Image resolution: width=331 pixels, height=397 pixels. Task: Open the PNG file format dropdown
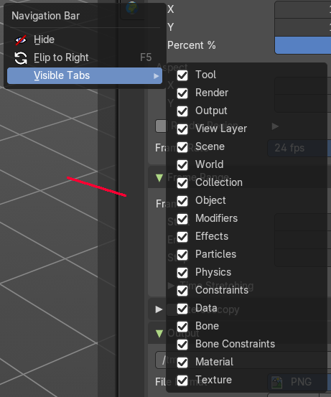click(x=299, y=382)
